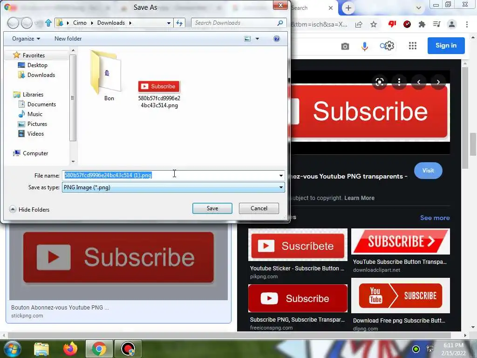Image resolution: width=477 pixels, height=358 pixels.
Task: Click Google Lens icon on preview image
Action: pyautogui.click(x=379, y=82)
